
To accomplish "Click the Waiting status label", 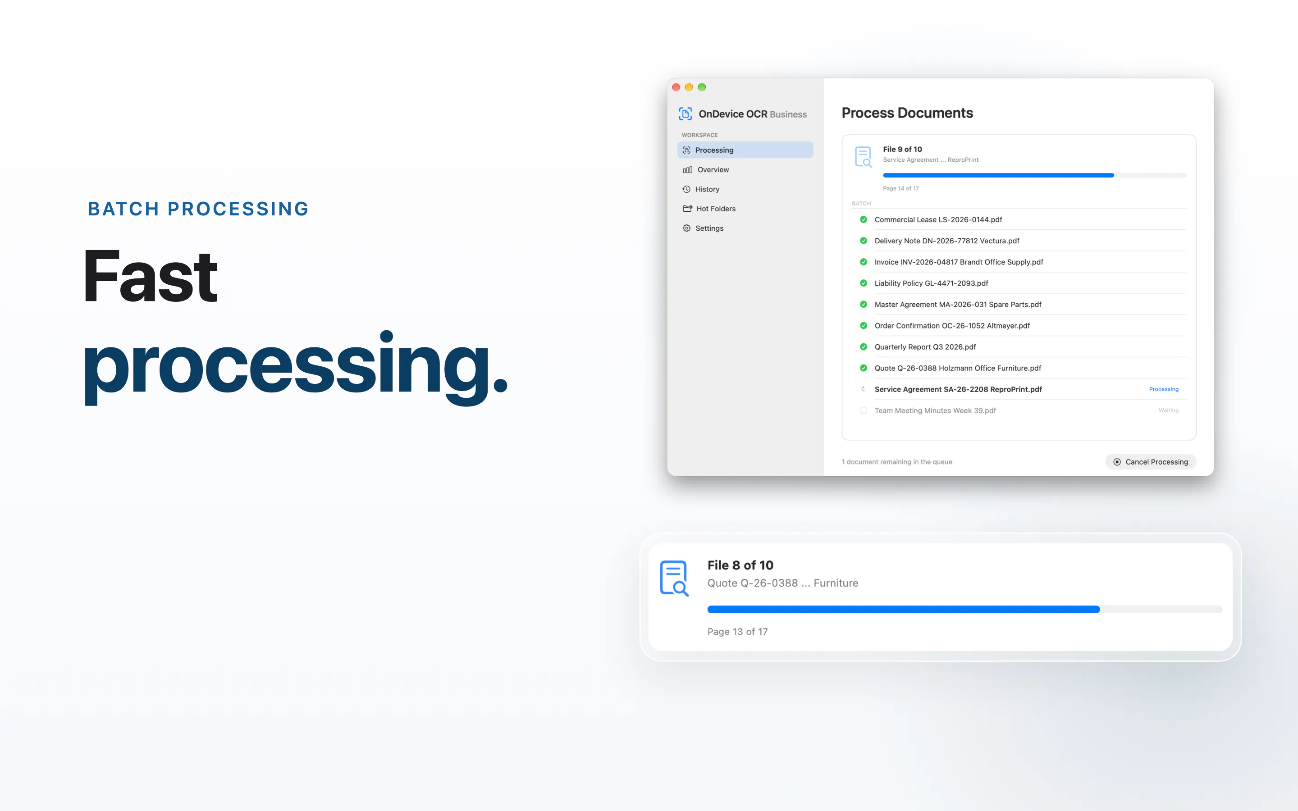I will coord(1168,410).
